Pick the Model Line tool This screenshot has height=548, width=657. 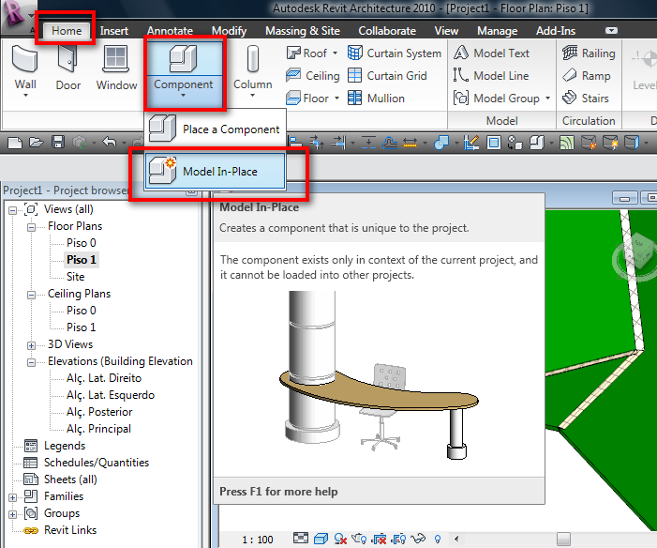pyautogui.click(x=491, y=76)
